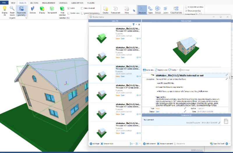Click the clipboard icon beside the comment

(x=226, y=121)
